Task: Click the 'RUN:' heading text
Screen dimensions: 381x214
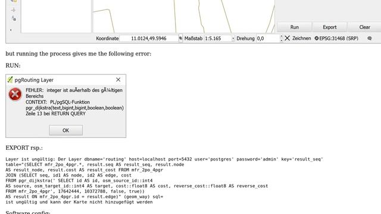Action: tap(13, 65)
